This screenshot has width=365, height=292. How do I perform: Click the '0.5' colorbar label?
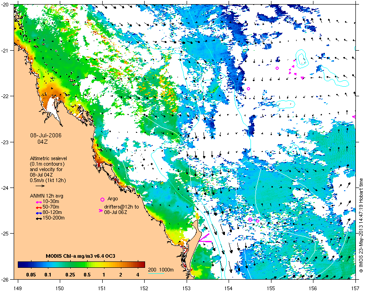pyautogui.click(x=87, y=275)
